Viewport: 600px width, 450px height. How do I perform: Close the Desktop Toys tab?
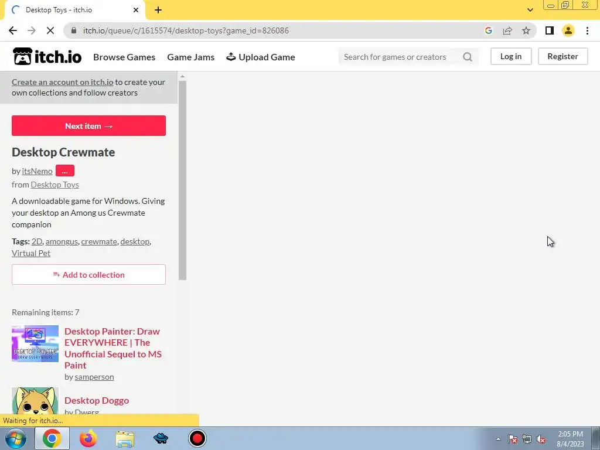pyautogui.click(x=136, y=10)
